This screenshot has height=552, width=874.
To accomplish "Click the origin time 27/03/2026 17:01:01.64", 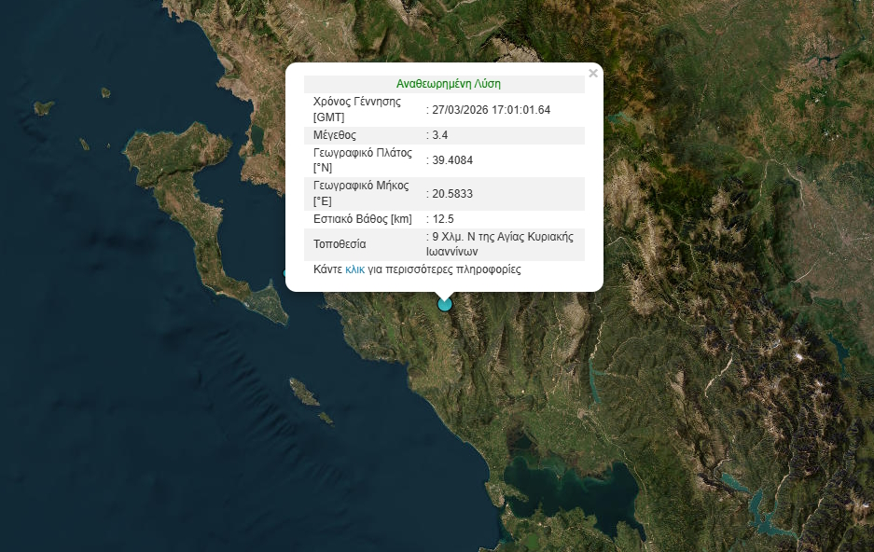I will pyautogui.click(x=488, y=109).
